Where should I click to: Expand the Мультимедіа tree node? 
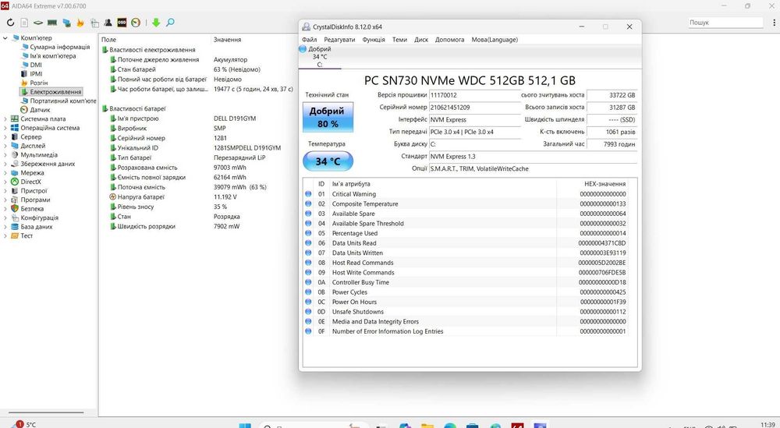(5, 154)
